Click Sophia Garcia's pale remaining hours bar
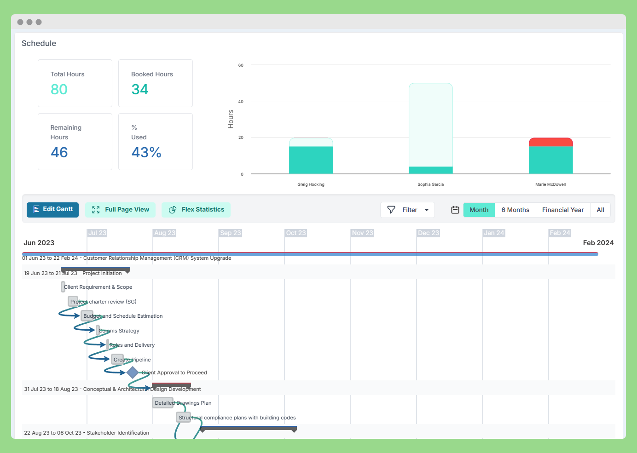Viewport: 637px width, 453px height. [431, 125]
